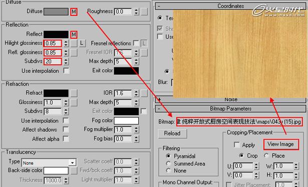Screen dimensions: 308x187
Task: Adjust the Refl. glossiness spinner
Action: pyautogui.click(x=66, y=52)
